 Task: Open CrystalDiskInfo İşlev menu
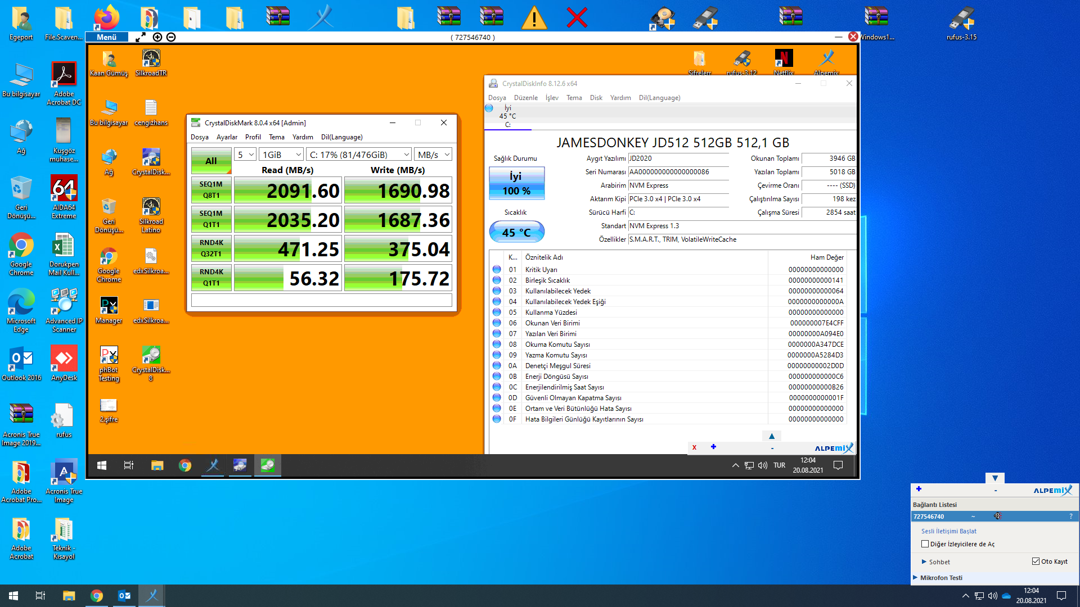pos(552,98)
